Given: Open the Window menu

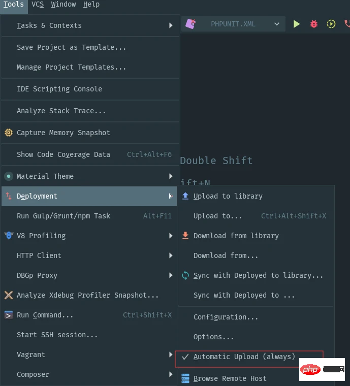Looking at the screenshot, I should point(63,5).
